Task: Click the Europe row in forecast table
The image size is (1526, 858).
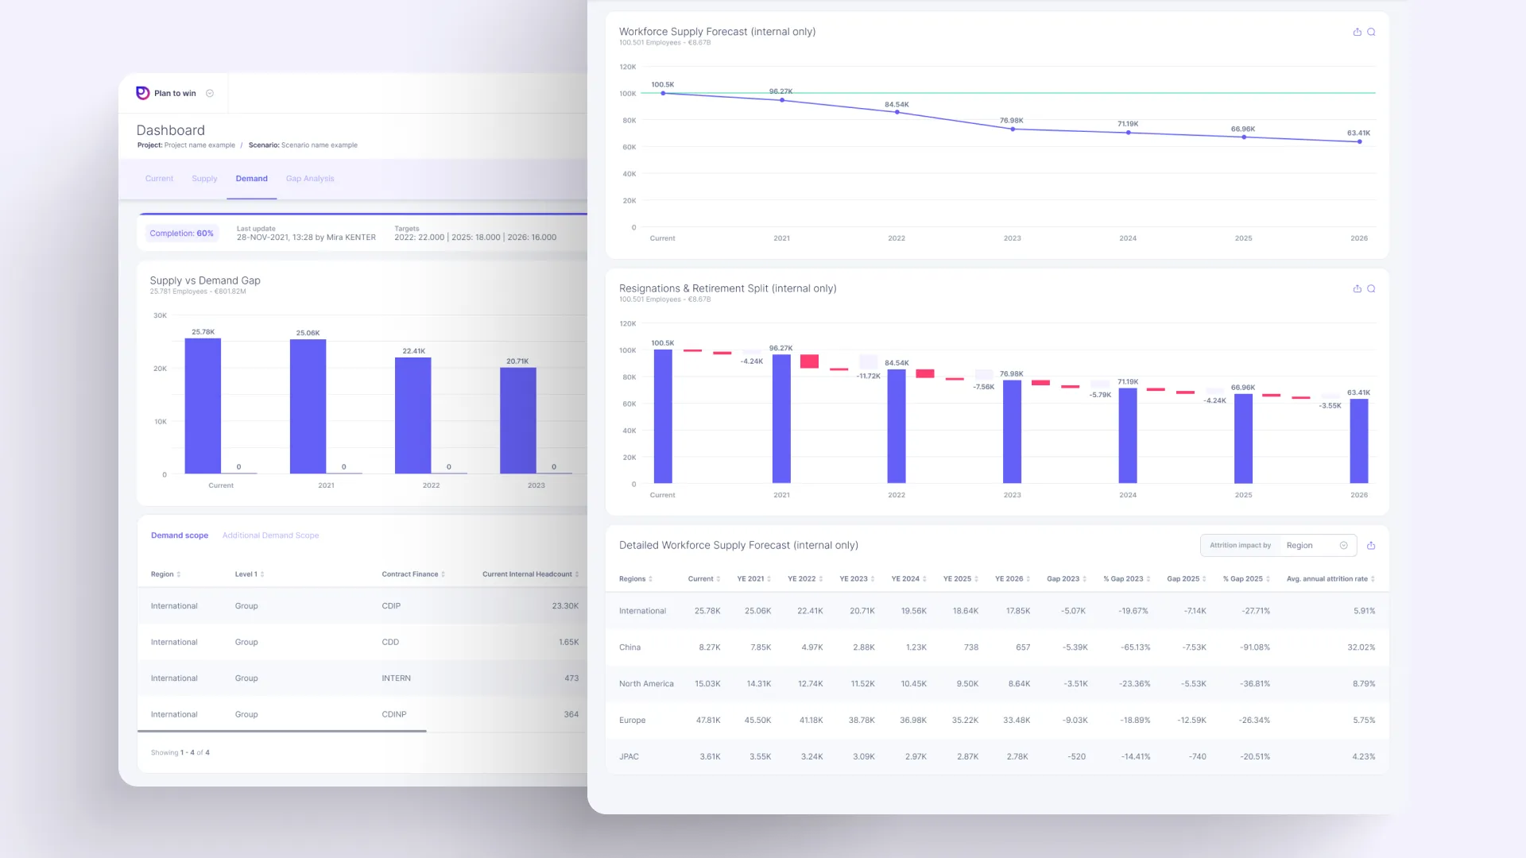Action: click(x=997, y=721)
